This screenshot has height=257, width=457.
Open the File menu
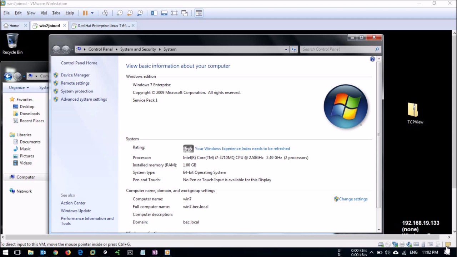click(6, 13)
